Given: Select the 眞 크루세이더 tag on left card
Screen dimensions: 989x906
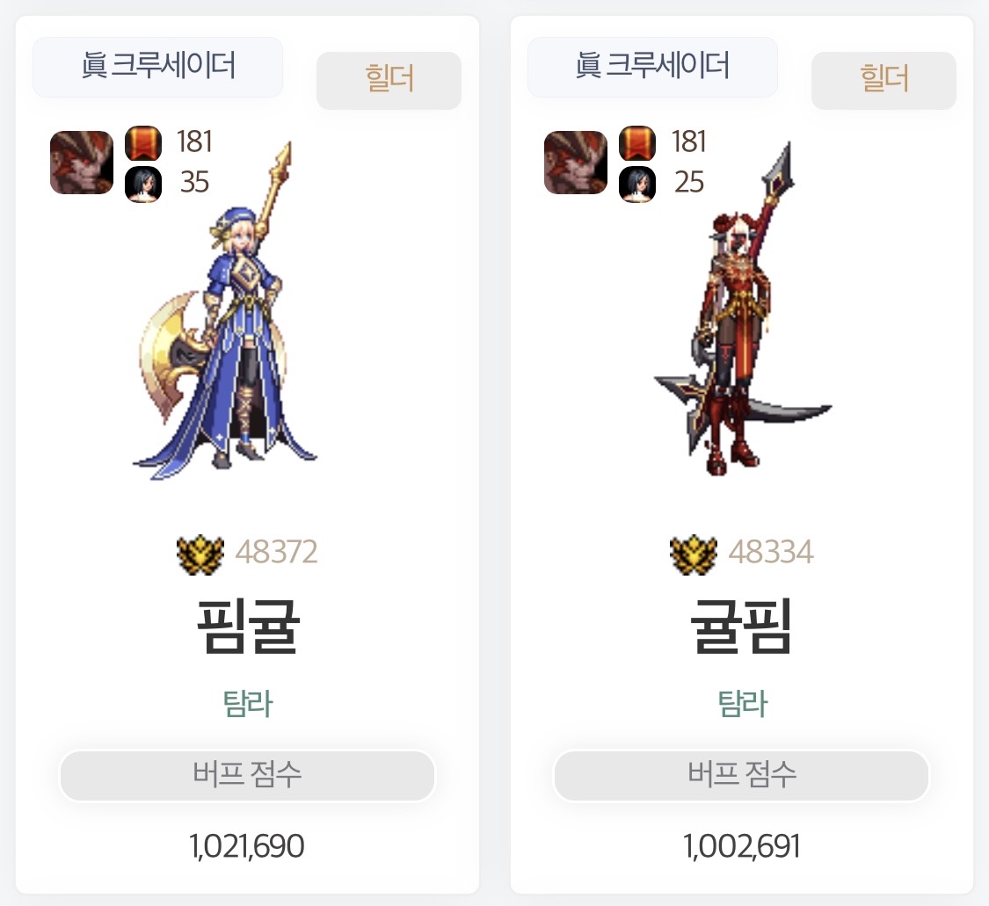Looking at the screenshot, I should click(x=157, y=67).
